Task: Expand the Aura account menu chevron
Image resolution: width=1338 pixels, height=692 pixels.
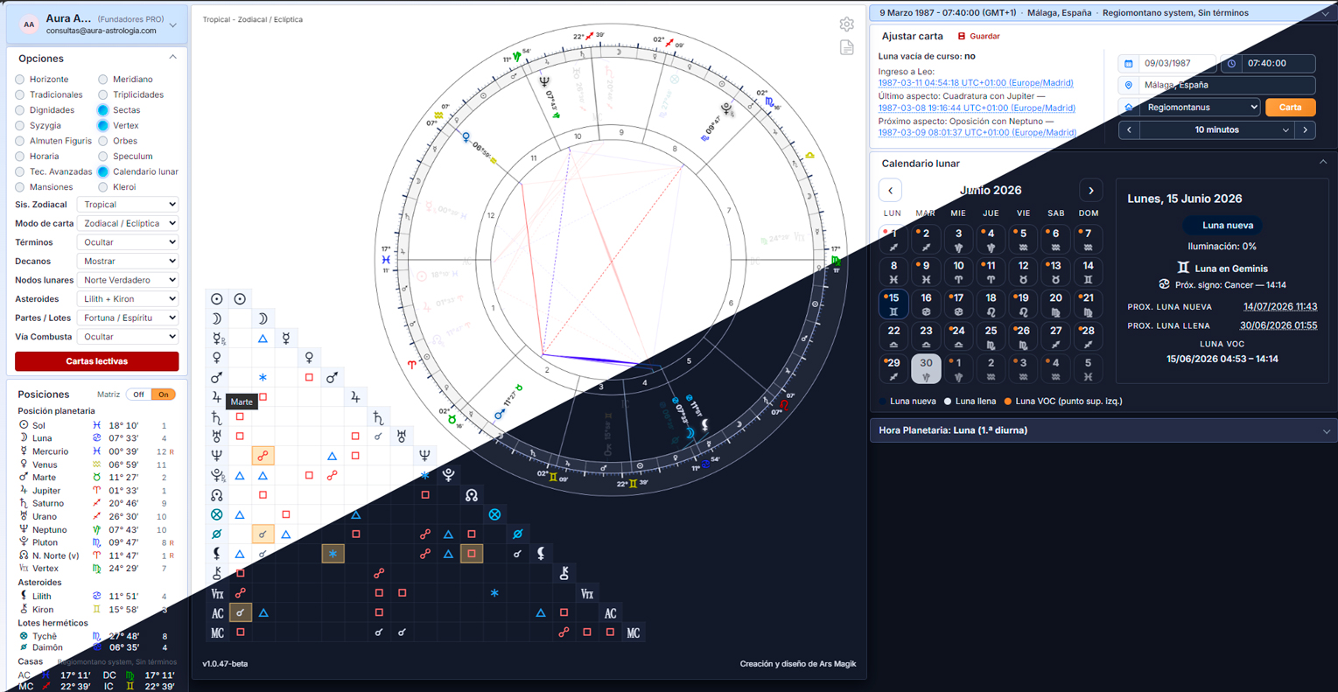Action: pos(172,25)
